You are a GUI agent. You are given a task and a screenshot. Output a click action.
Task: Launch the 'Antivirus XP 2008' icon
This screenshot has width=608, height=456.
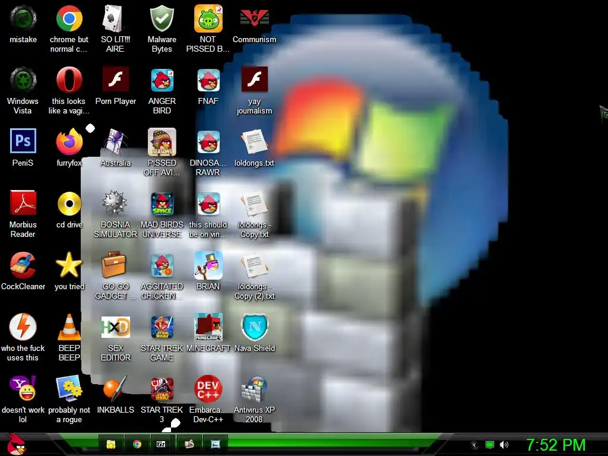pos(254,388)
